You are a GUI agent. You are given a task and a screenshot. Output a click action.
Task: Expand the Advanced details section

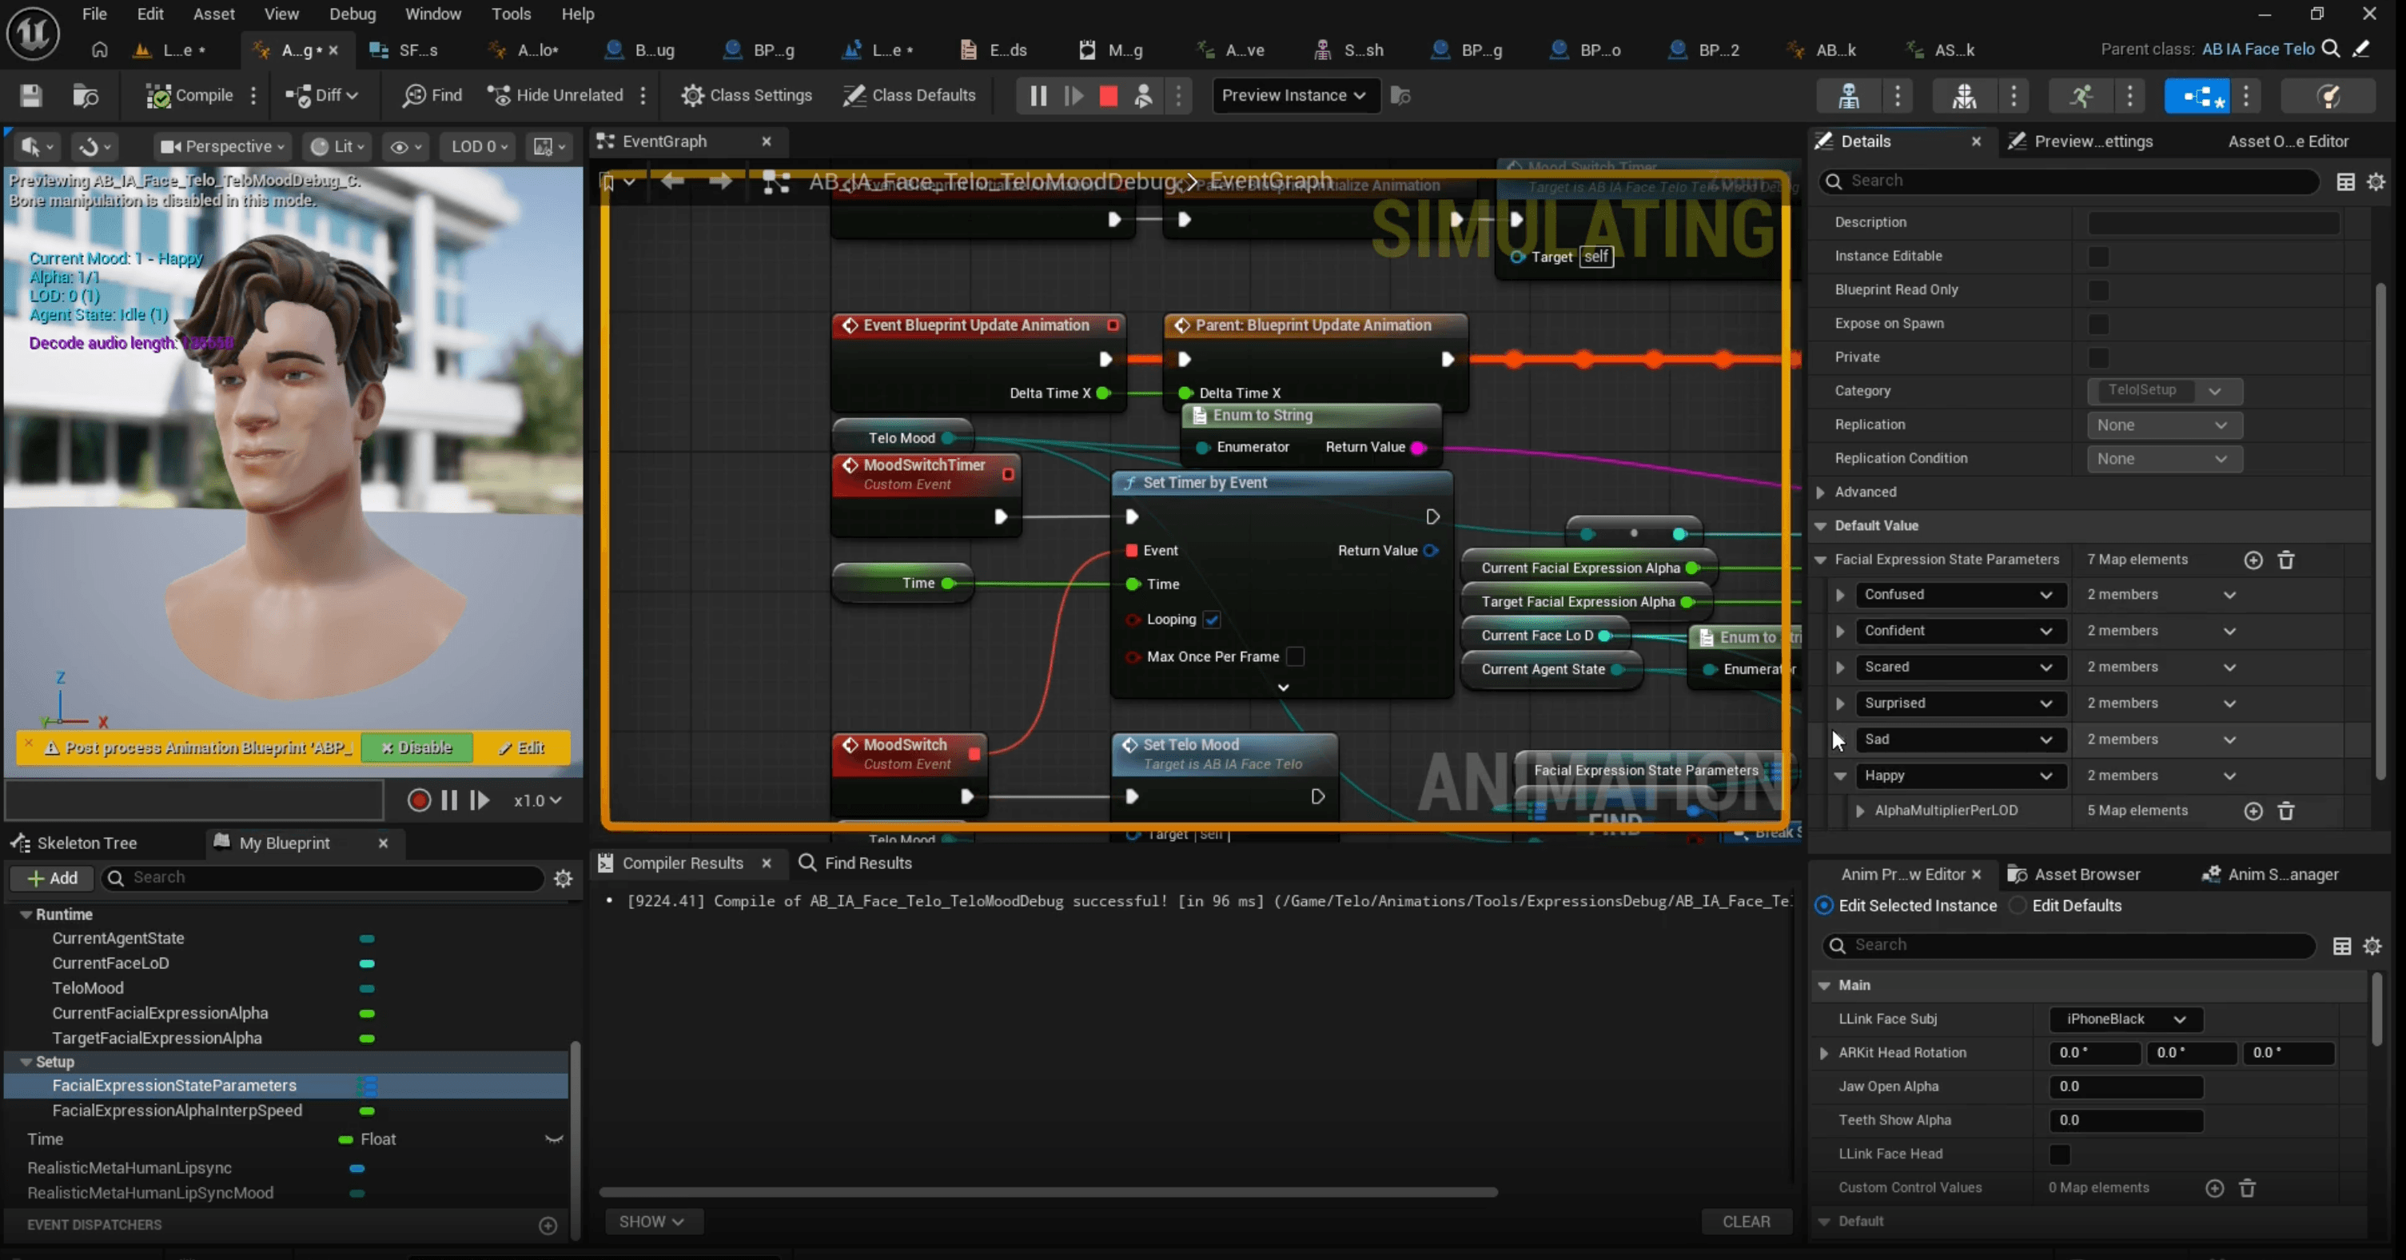pos(1820,492)
